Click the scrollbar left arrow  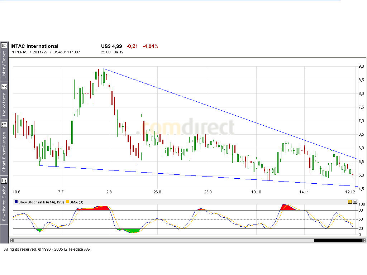[x=12, y=240]
